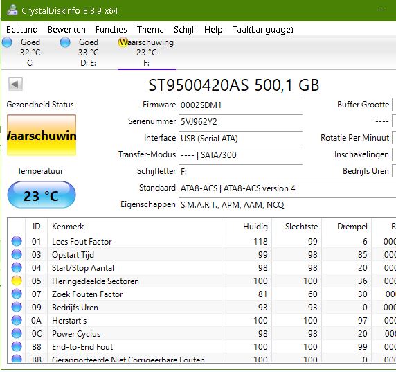The width and height of the screenshot is (396, 372).
Task: Click status orb of Herstart's row
Action: 17,320
